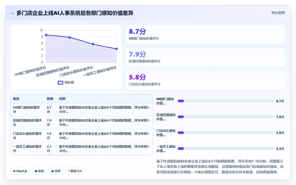Click the 区域经理 data point on line chart
Viewport: 296px width, 185px height.
70,38
